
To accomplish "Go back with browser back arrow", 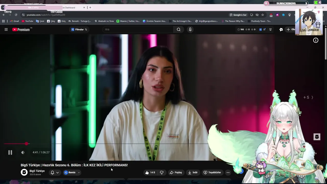I will [x=4, y=15].
